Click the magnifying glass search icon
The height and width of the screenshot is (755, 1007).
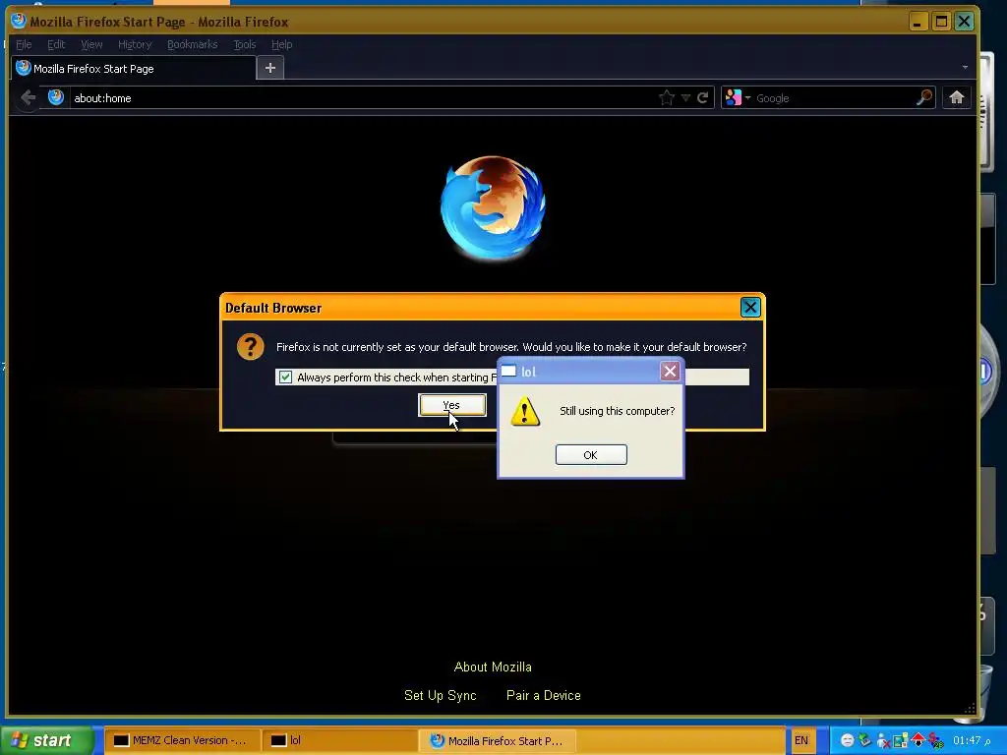pyautogui.click(x=923, y=97)
